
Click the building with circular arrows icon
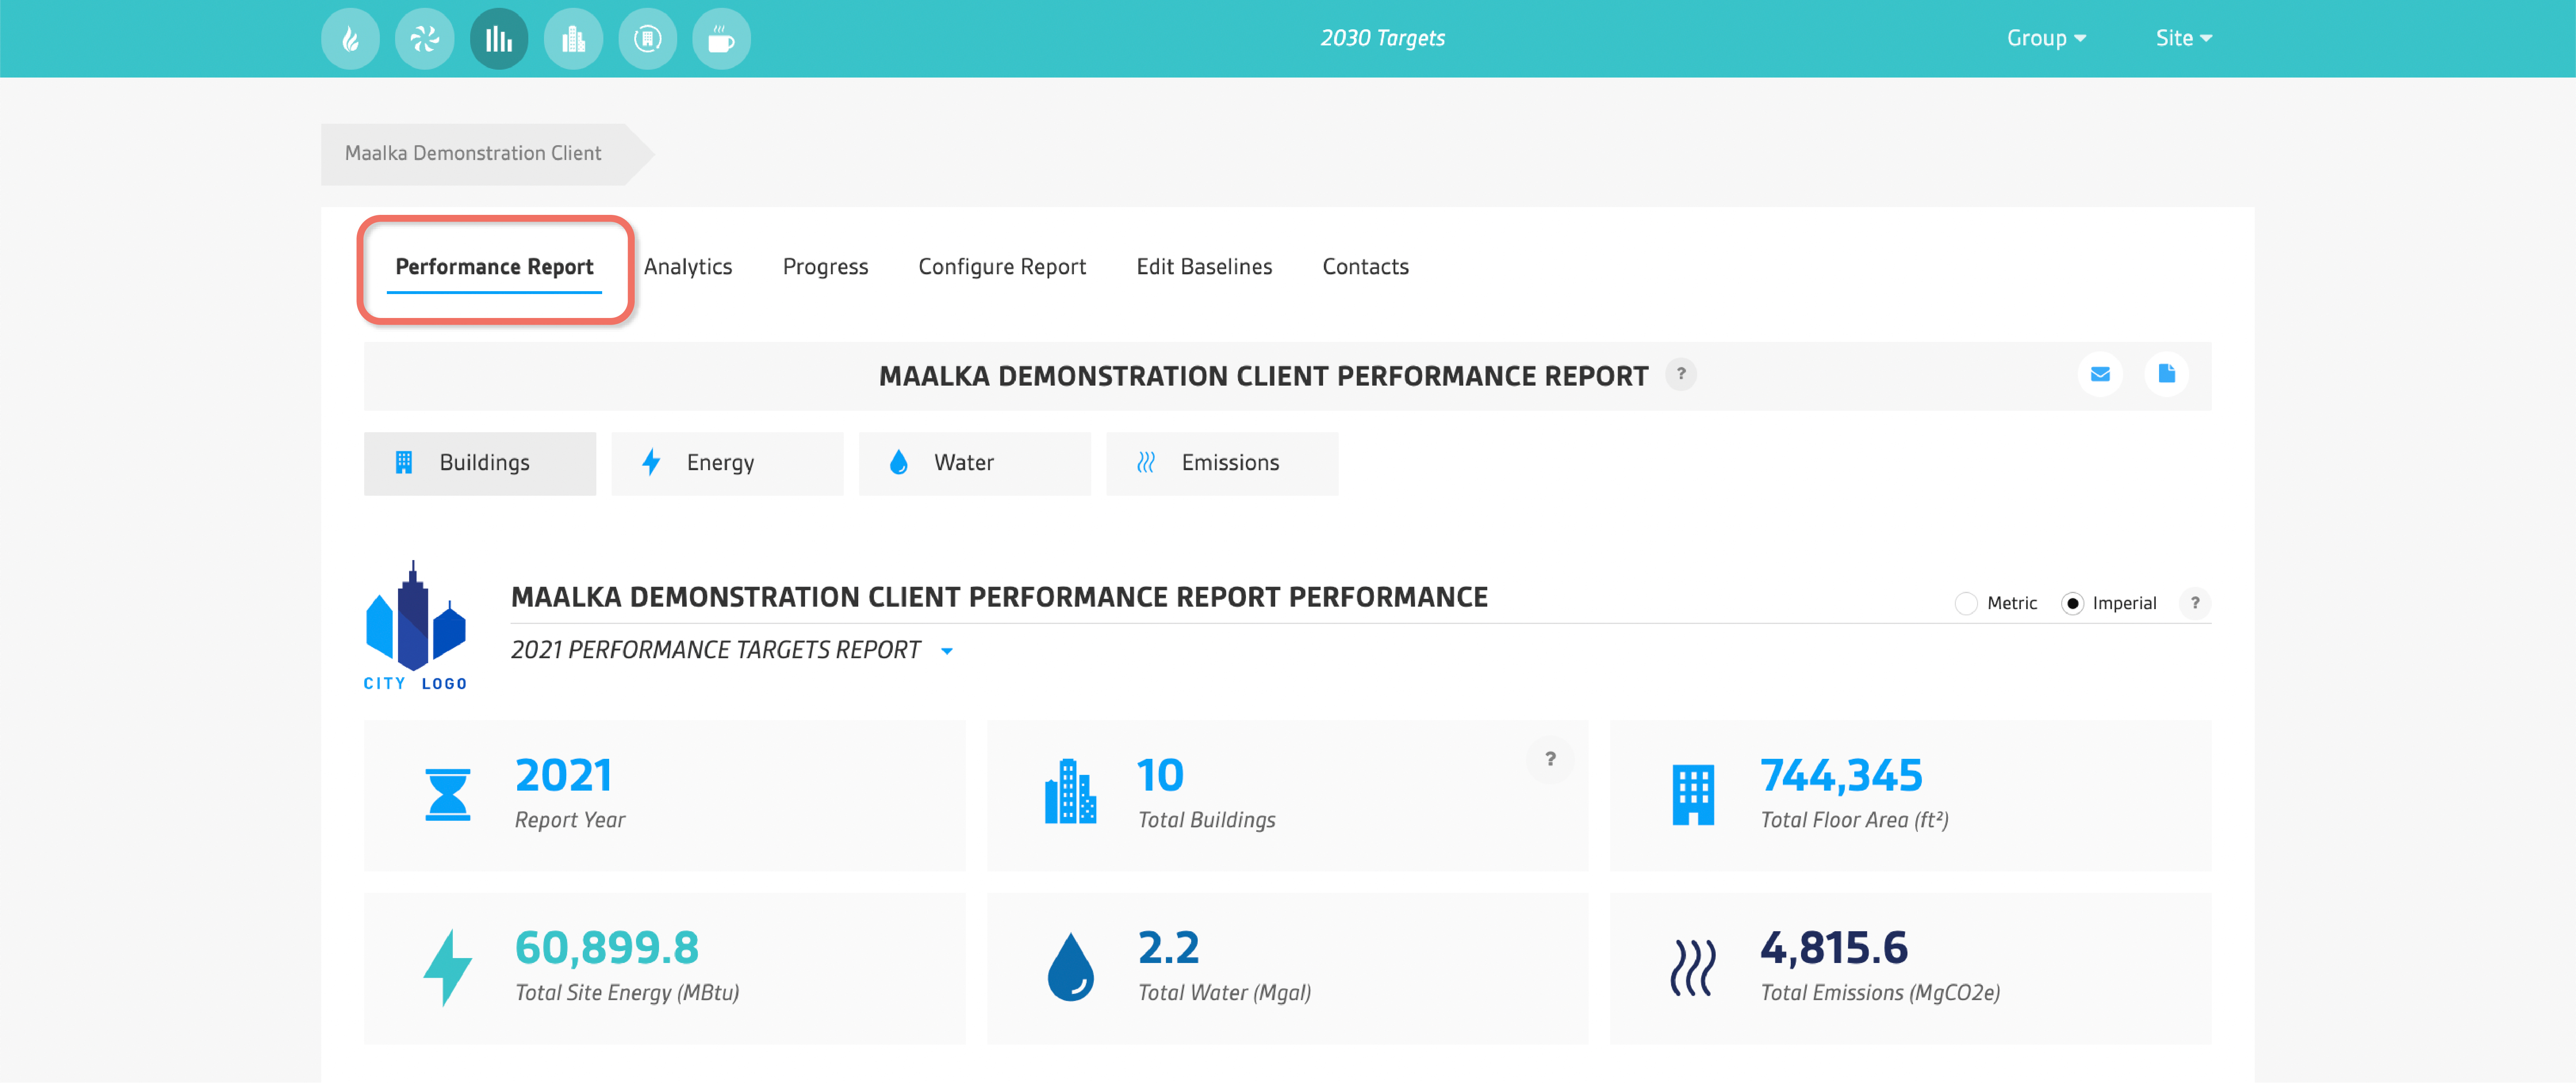pos(647,39)
